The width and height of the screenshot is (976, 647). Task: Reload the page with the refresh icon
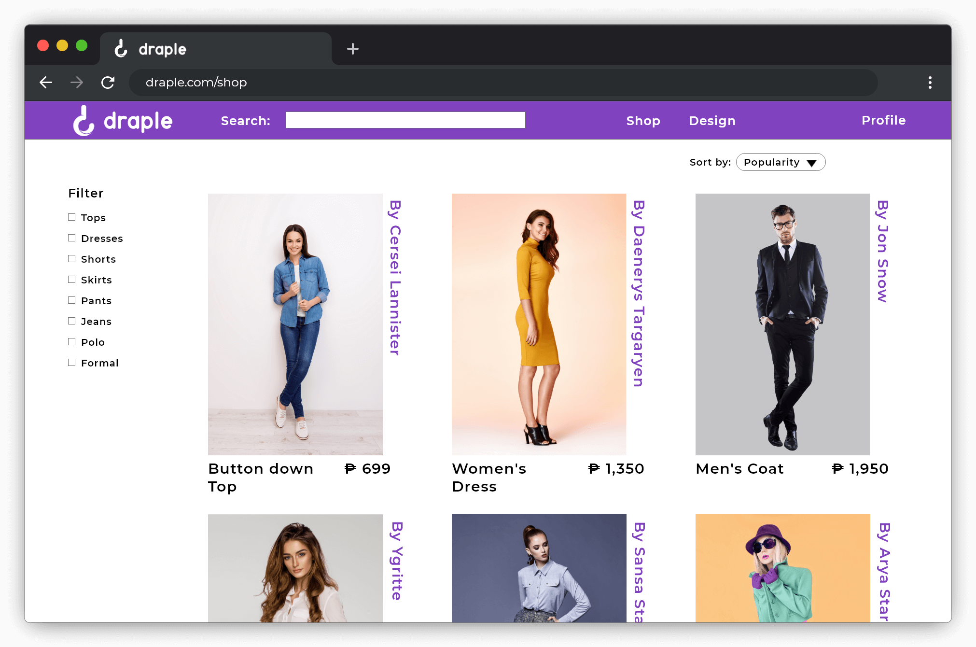pyautogui.click(x=108, y=83)
